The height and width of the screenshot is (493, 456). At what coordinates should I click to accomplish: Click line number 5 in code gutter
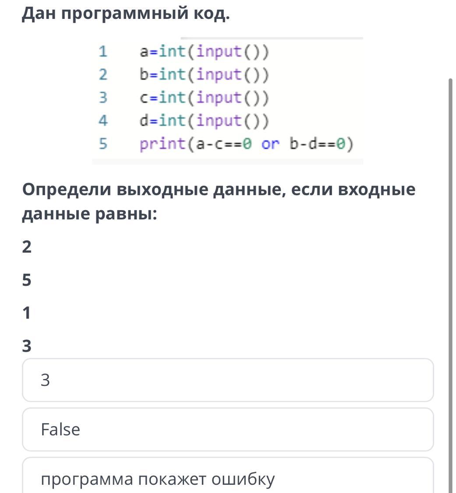(103, 144)
